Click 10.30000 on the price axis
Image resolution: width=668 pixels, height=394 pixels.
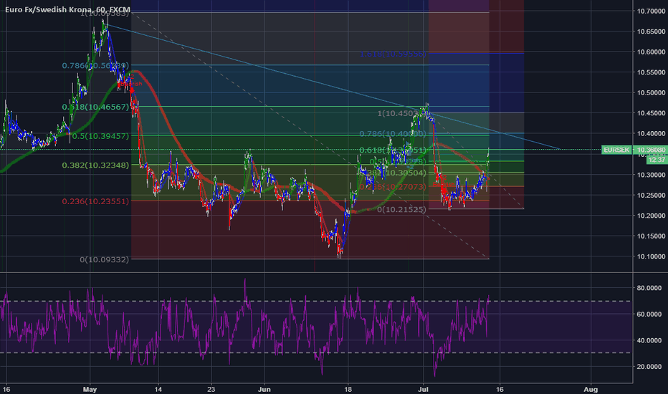651,175
